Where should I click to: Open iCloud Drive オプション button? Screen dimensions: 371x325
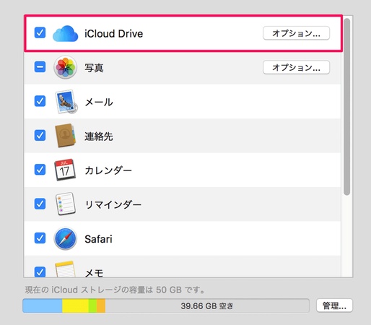[x=296, y=33]
